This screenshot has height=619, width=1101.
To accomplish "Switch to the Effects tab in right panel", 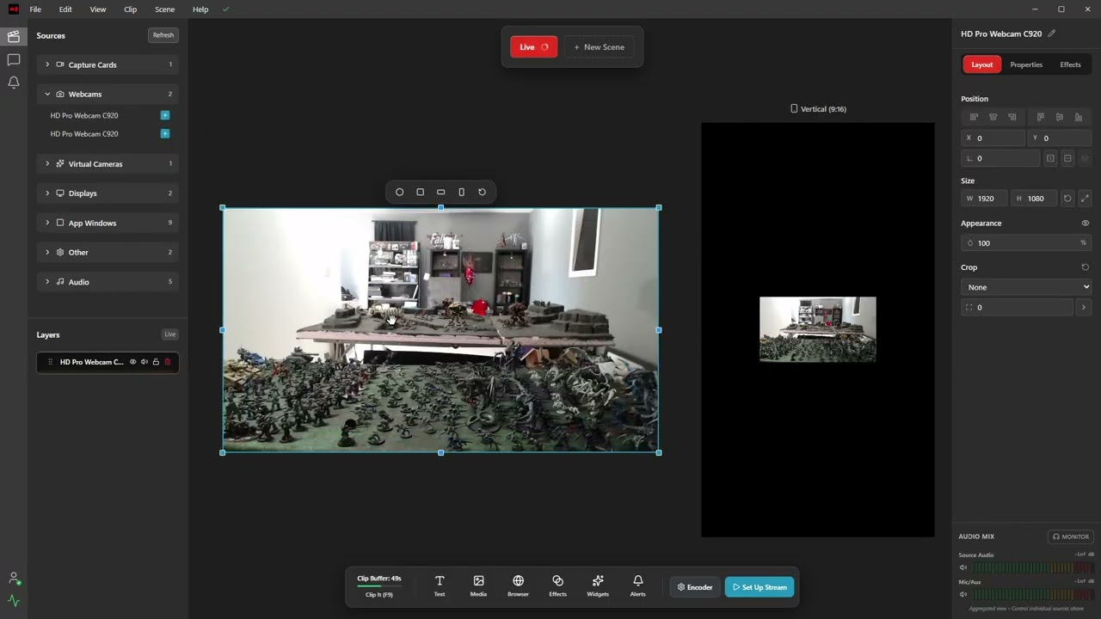I will pyautogui.click(x=1070, y=64).
